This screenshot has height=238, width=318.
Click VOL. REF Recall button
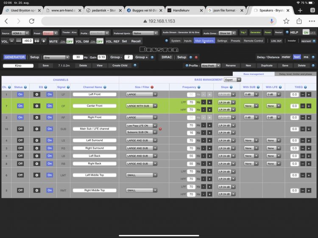click(x=136, y=41)
